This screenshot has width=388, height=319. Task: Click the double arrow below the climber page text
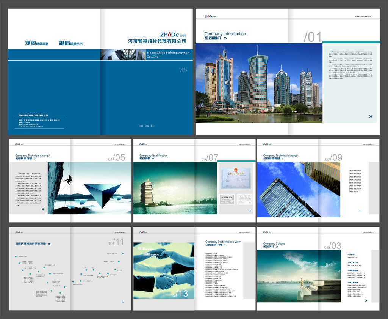click(43, 209)
